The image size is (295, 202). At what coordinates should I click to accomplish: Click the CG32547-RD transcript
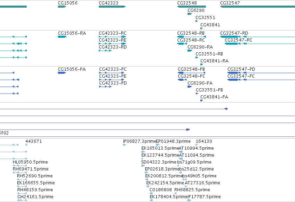[258, 37]
